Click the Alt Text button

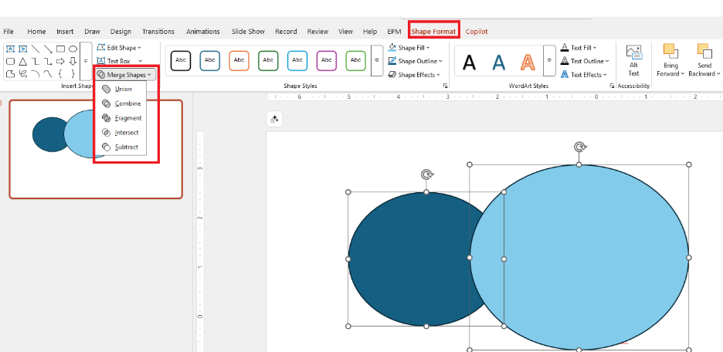(x=633, y=60)
